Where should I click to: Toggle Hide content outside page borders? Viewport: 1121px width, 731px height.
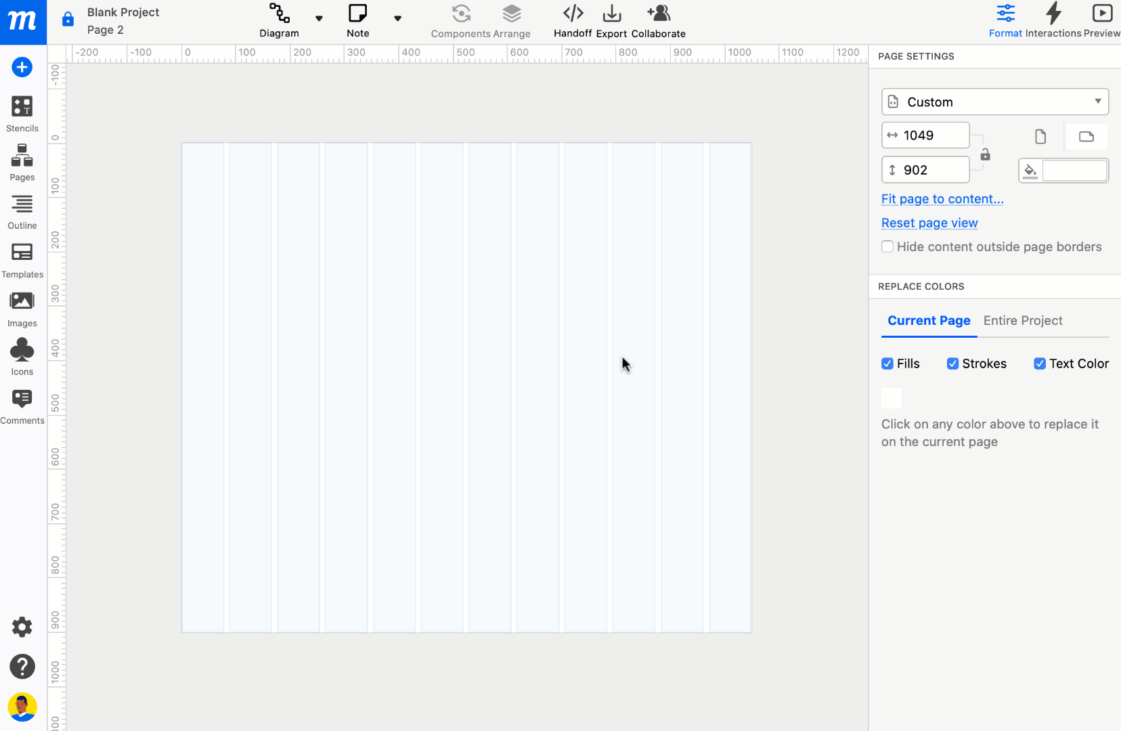(887, 246)
